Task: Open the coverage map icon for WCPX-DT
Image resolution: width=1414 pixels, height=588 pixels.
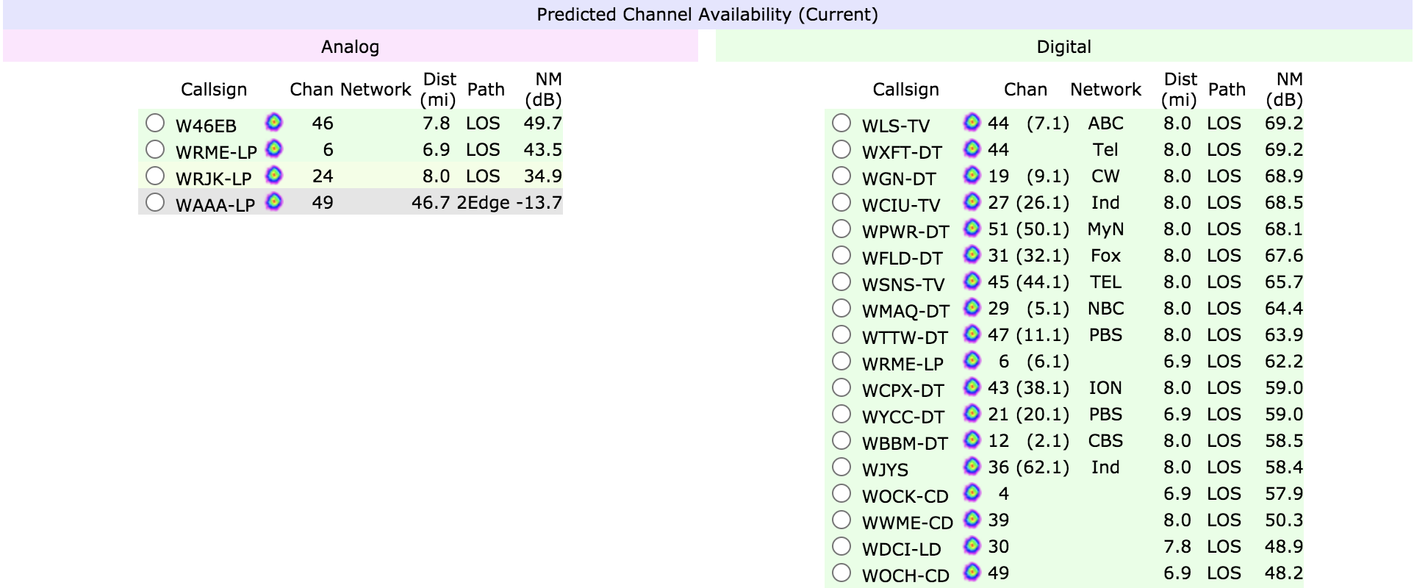Action: coord(972,386)
